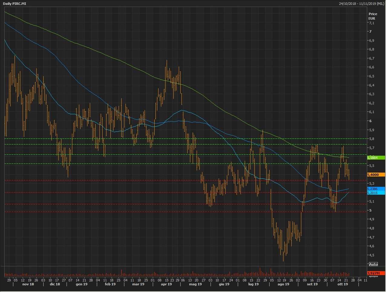The image size is (386, 292).
Task: Click the date range label 24/10/2018 - 11/11/2019
Action: (361, 4)
